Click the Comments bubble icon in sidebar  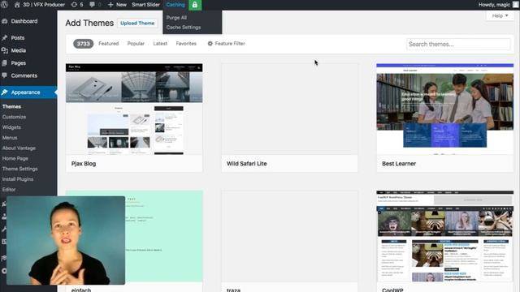4,75
